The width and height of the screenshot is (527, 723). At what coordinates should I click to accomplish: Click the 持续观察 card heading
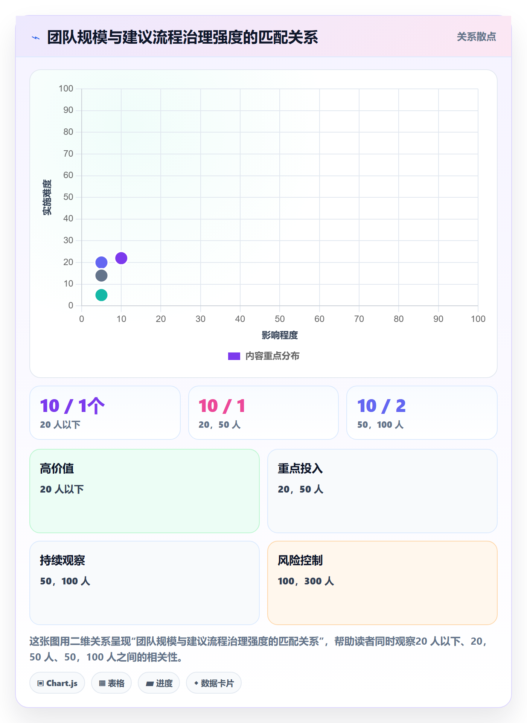[x=62, y=560]
